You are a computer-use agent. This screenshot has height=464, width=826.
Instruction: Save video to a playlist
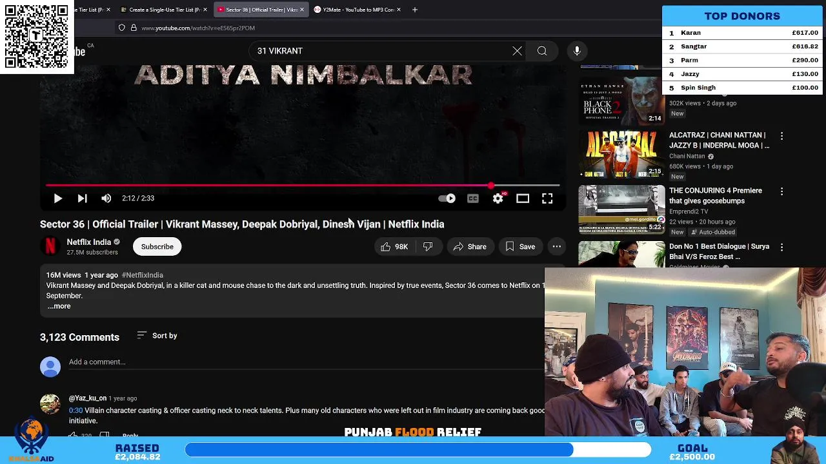point(520,247)
